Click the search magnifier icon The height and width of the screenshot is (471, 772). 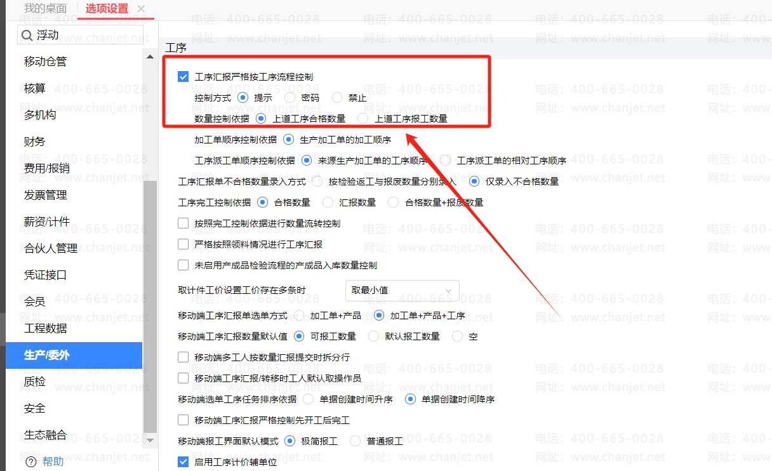coord(27,36)
